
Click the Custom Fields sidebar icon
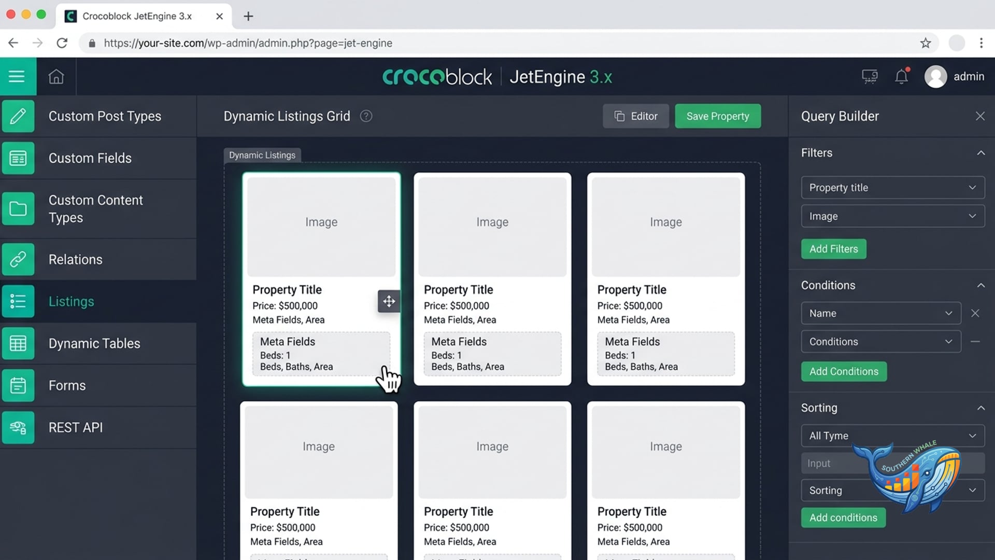click(x=18, y=158)
